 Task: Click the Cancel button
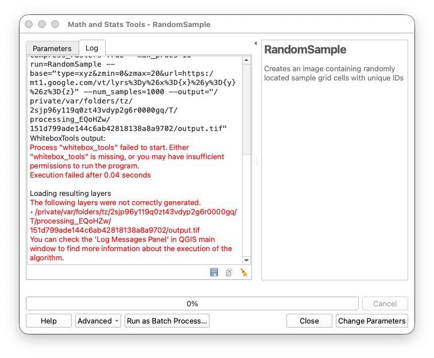pyautogui.click(x=385, y=303)
